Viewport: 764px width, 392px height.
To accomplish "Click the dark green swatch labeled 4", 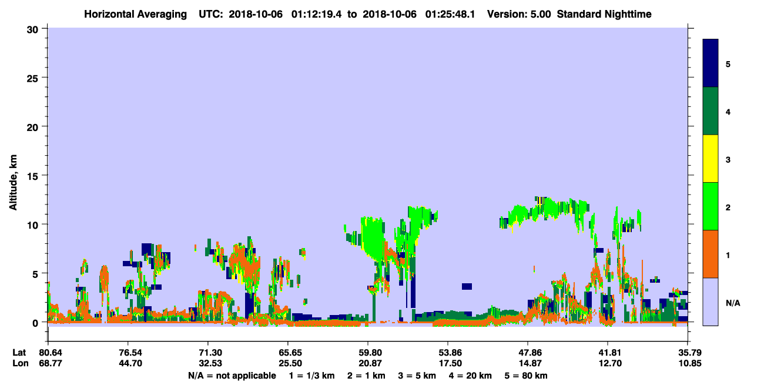I will (x=711, y=111).
